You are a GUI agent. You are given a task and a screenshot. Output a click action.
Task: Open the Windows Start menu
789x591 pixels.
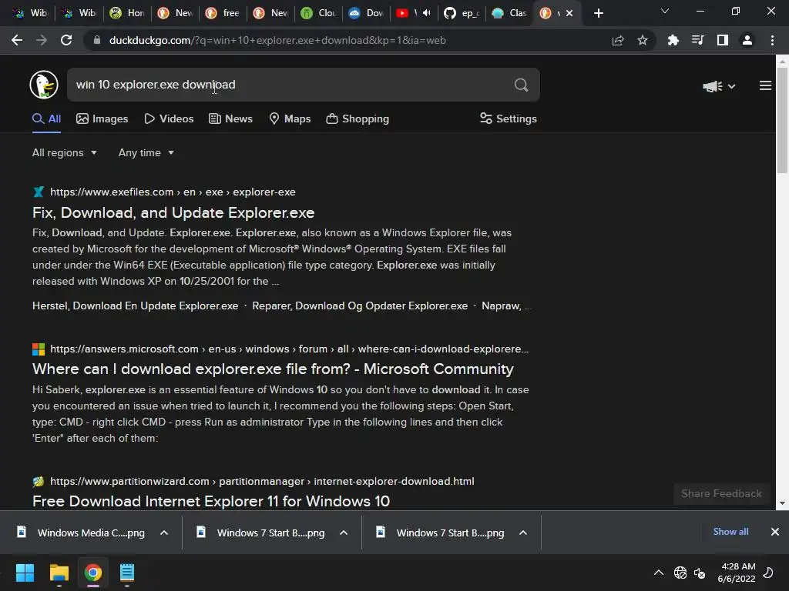coord(25,573)
